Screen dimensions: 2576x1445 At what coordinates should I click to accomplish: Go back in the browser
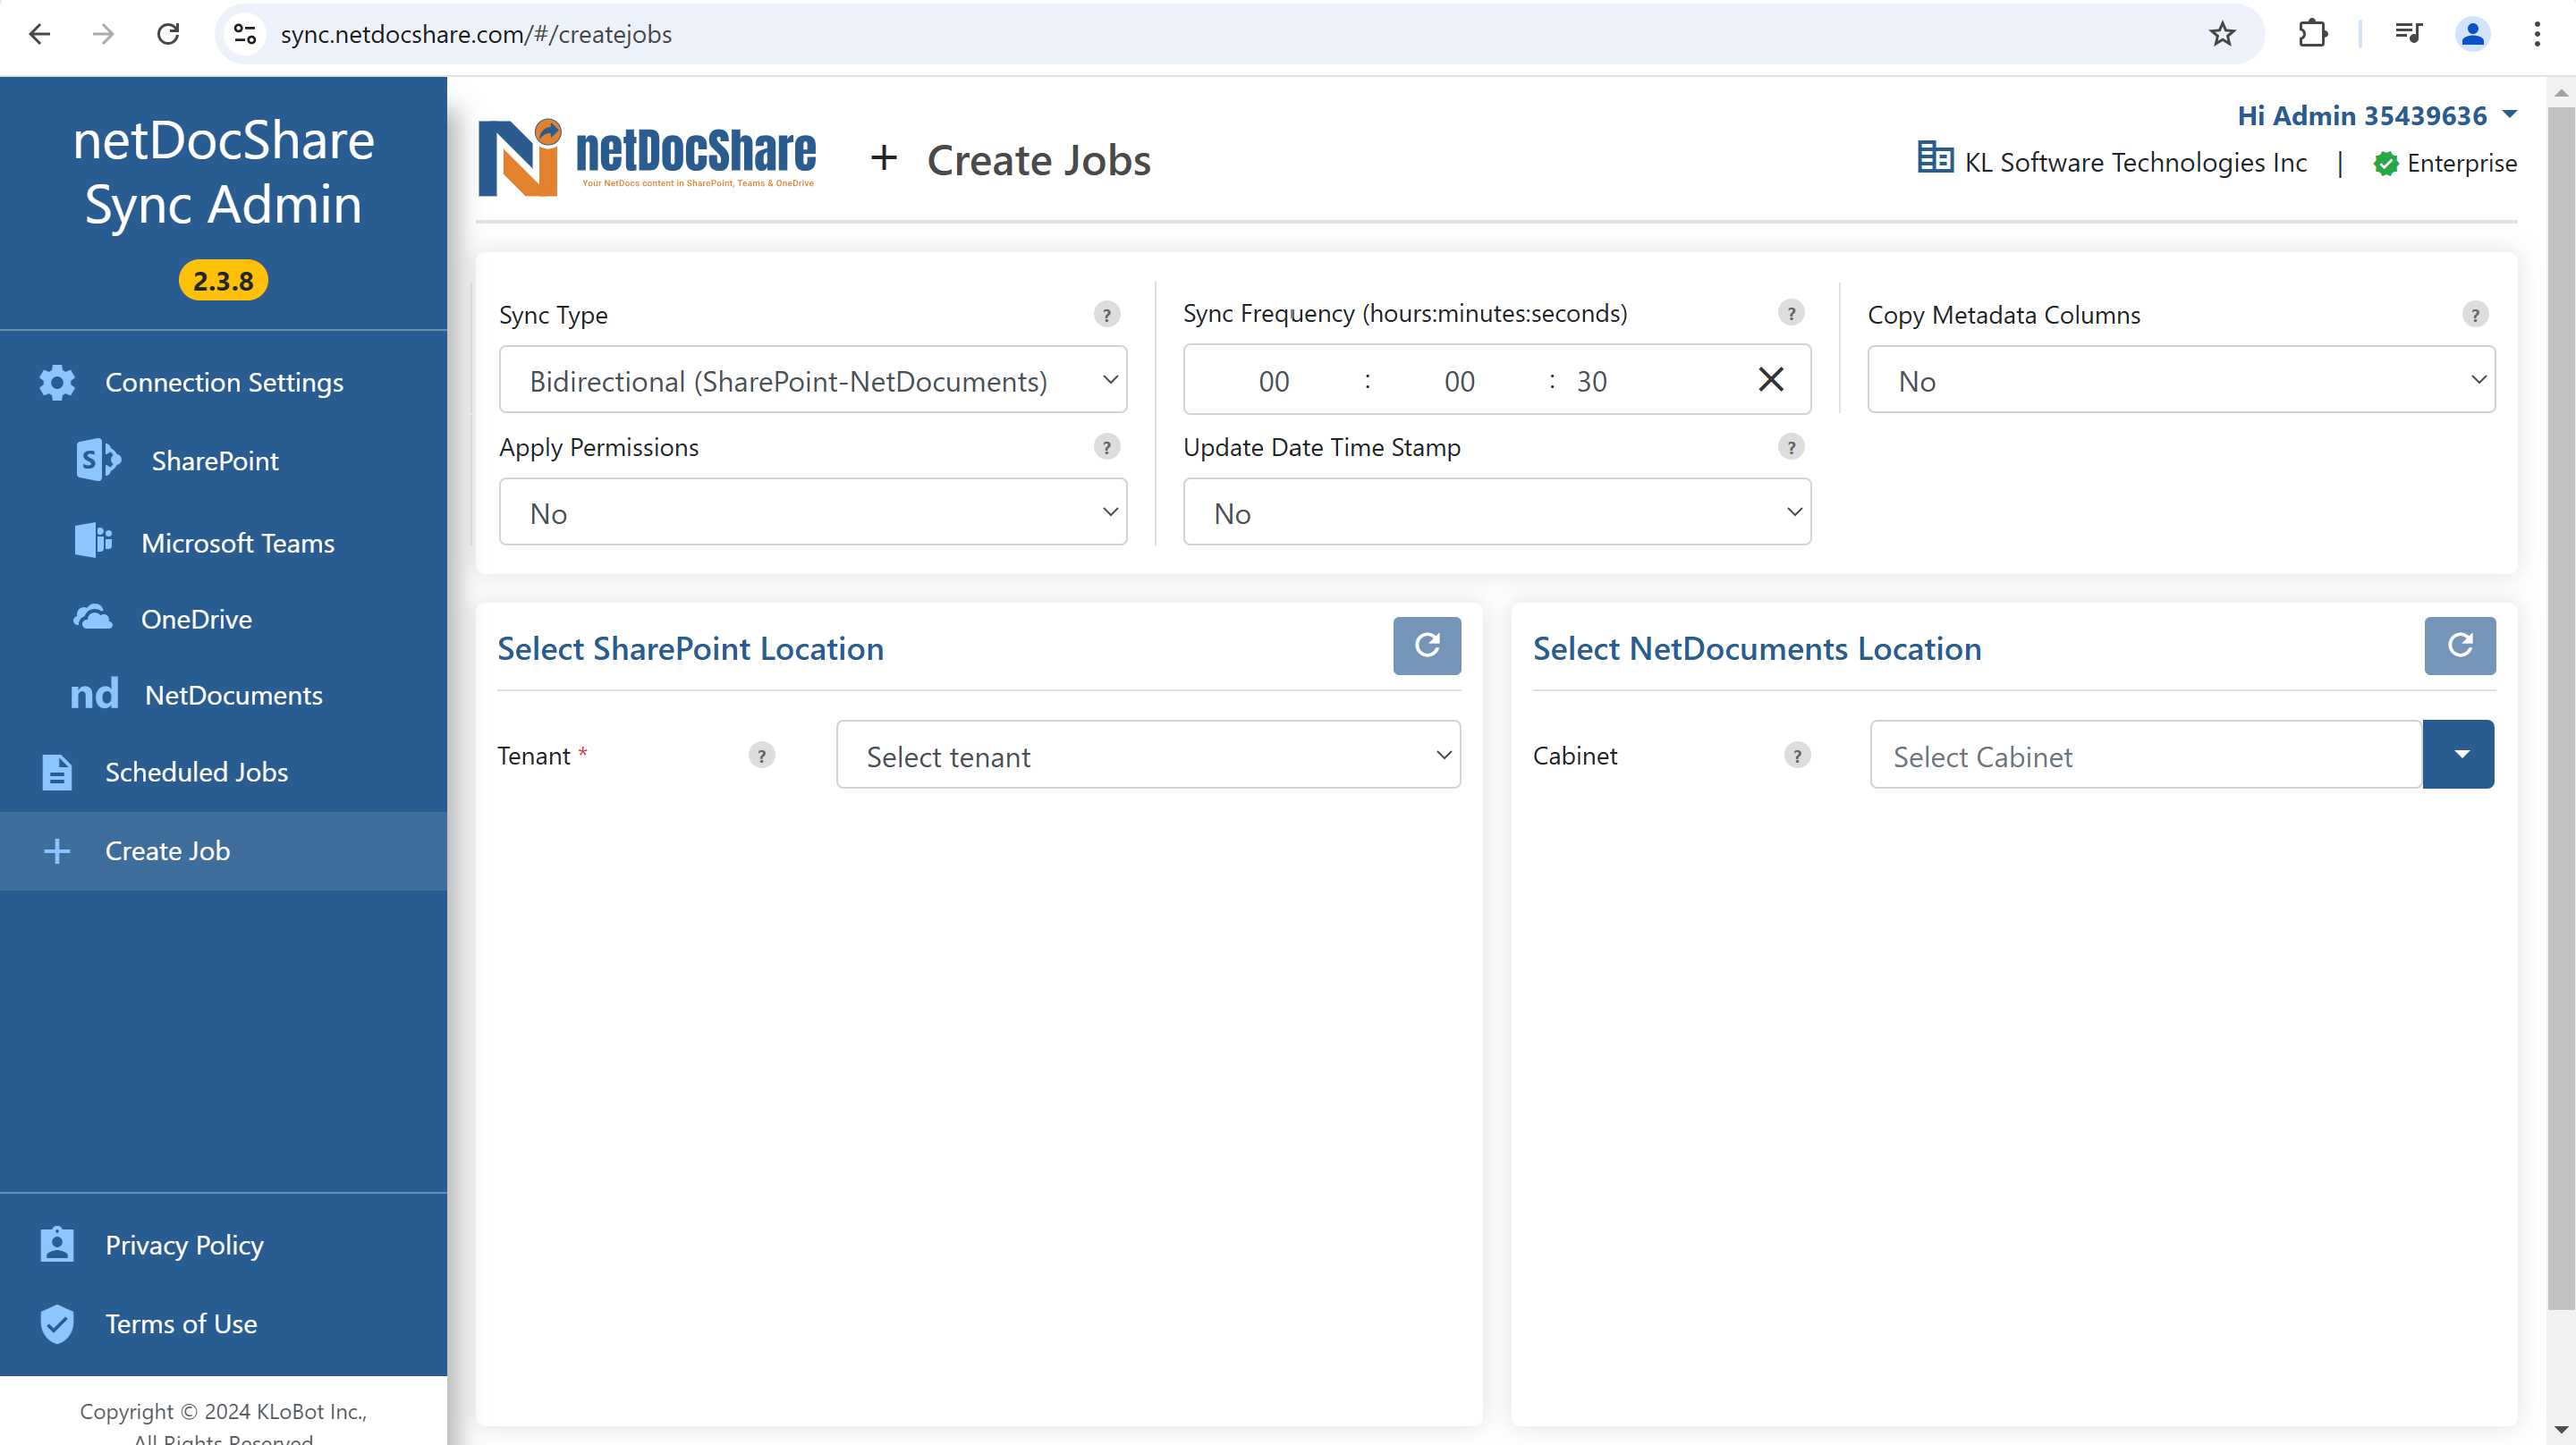pos(40,34)
